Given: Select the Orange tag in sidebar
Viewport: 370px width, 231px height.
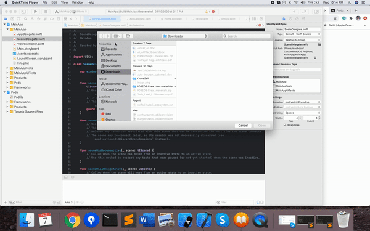Looking at the screenshot, I should click(x=110, y=120).
